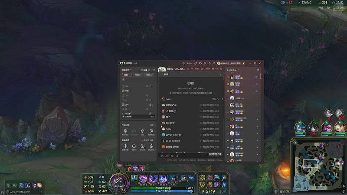Click viewer count 3612
The image size is (347, 195).
tap(196, 69)
